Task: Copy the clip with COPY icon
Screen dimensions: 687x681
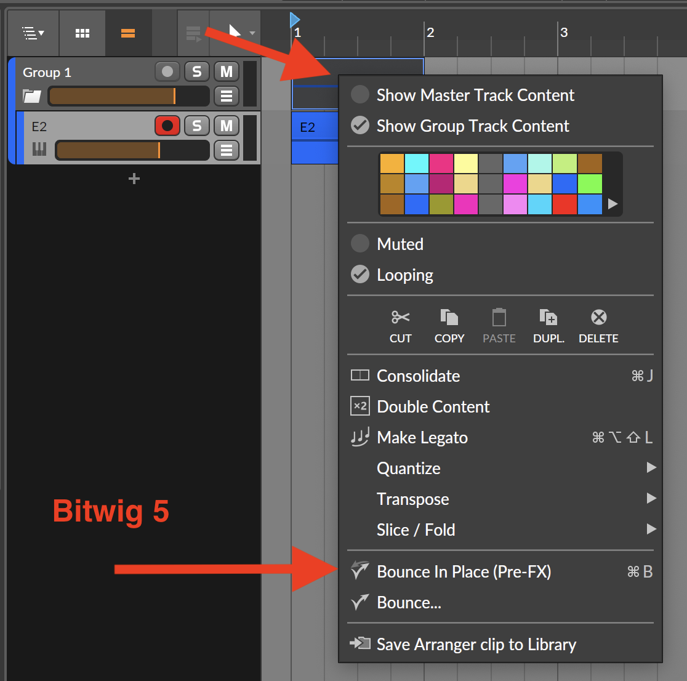Action: pyautogui.click(x=449, y=326)
